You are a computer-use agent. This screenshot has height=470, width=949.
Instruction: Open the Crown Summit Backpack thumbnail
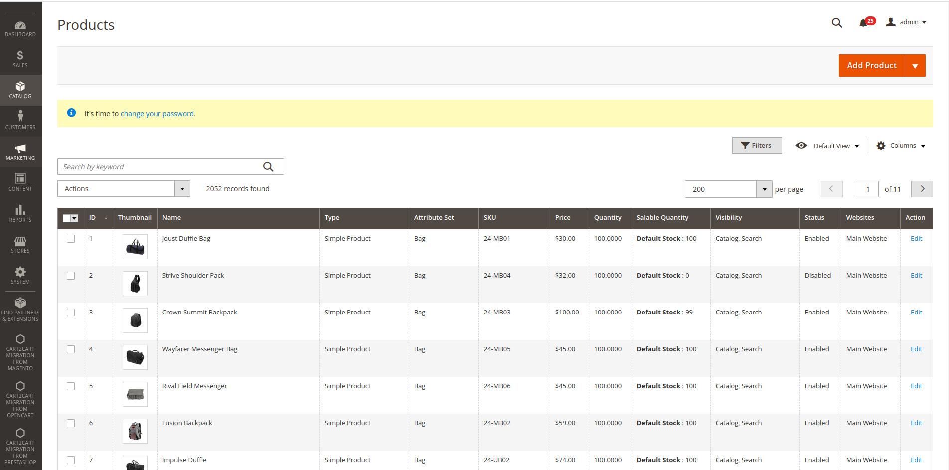point(135,320)
